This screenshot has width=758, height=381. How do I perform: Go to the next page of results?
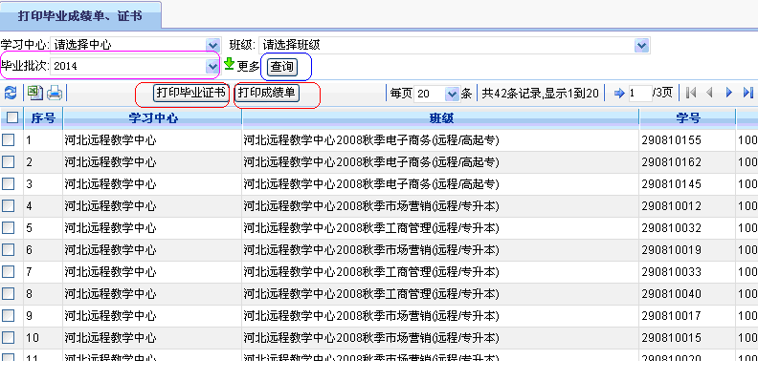point(729,93)
